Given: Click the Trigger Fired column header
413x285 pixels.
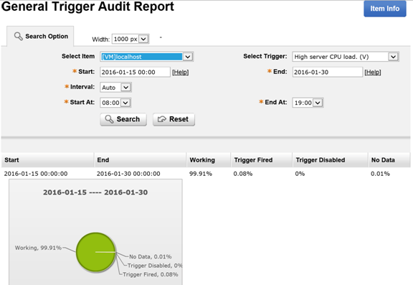Looking at the screenshot, I should click(262, 160).
